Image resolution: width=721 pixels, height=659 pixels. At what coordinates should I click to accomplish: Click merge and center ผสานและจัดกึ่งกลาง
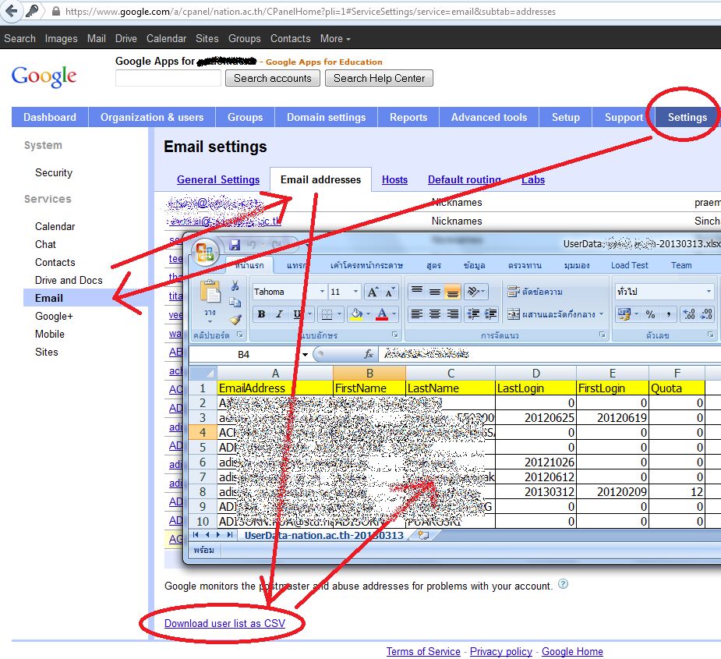point(551,314)
